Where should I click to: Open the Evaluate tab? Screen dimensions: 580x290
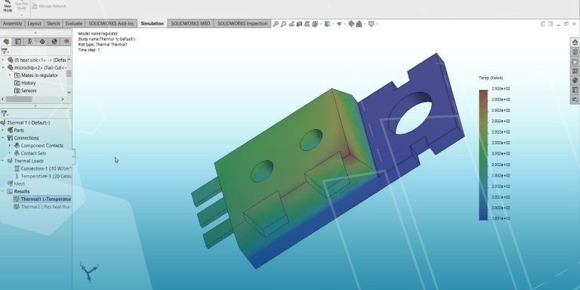point(73,23)
